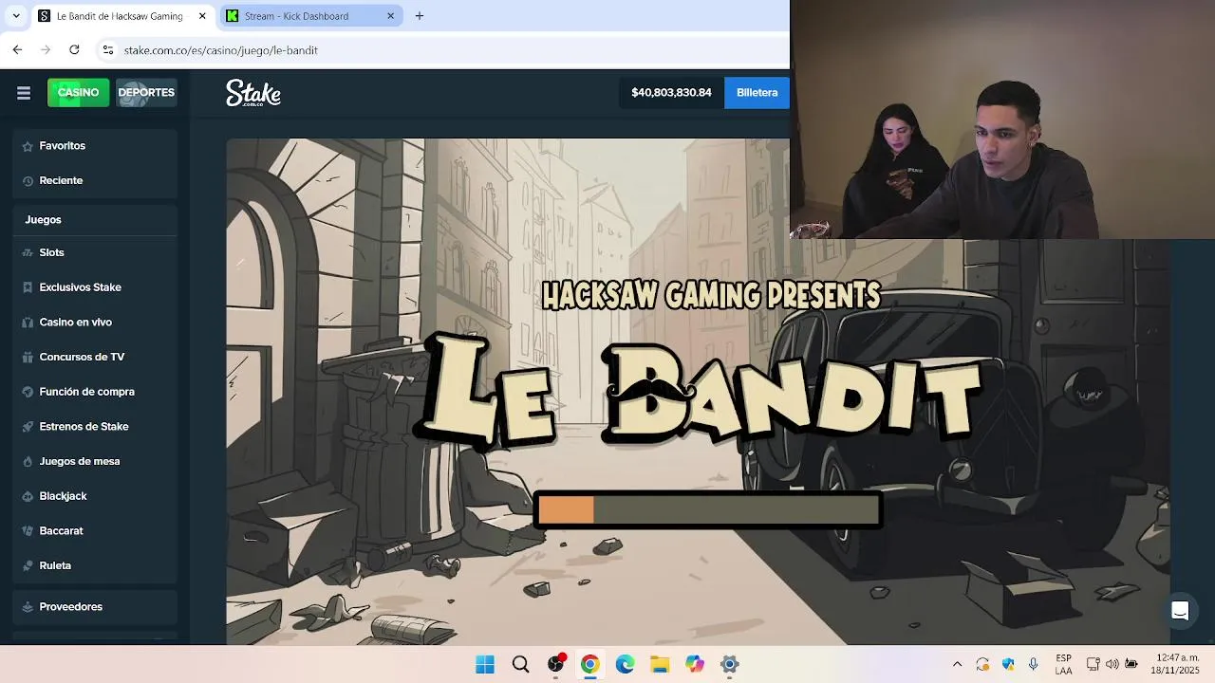Viewport: 1215px width, 683px height.
Task: Click the Blackjack icon in sidebar
Action: pos(28,496)
